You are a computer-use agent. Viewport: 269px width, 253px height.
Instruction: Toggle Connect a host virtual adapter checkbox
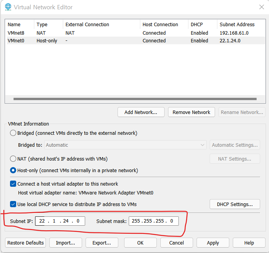(13, 184)
